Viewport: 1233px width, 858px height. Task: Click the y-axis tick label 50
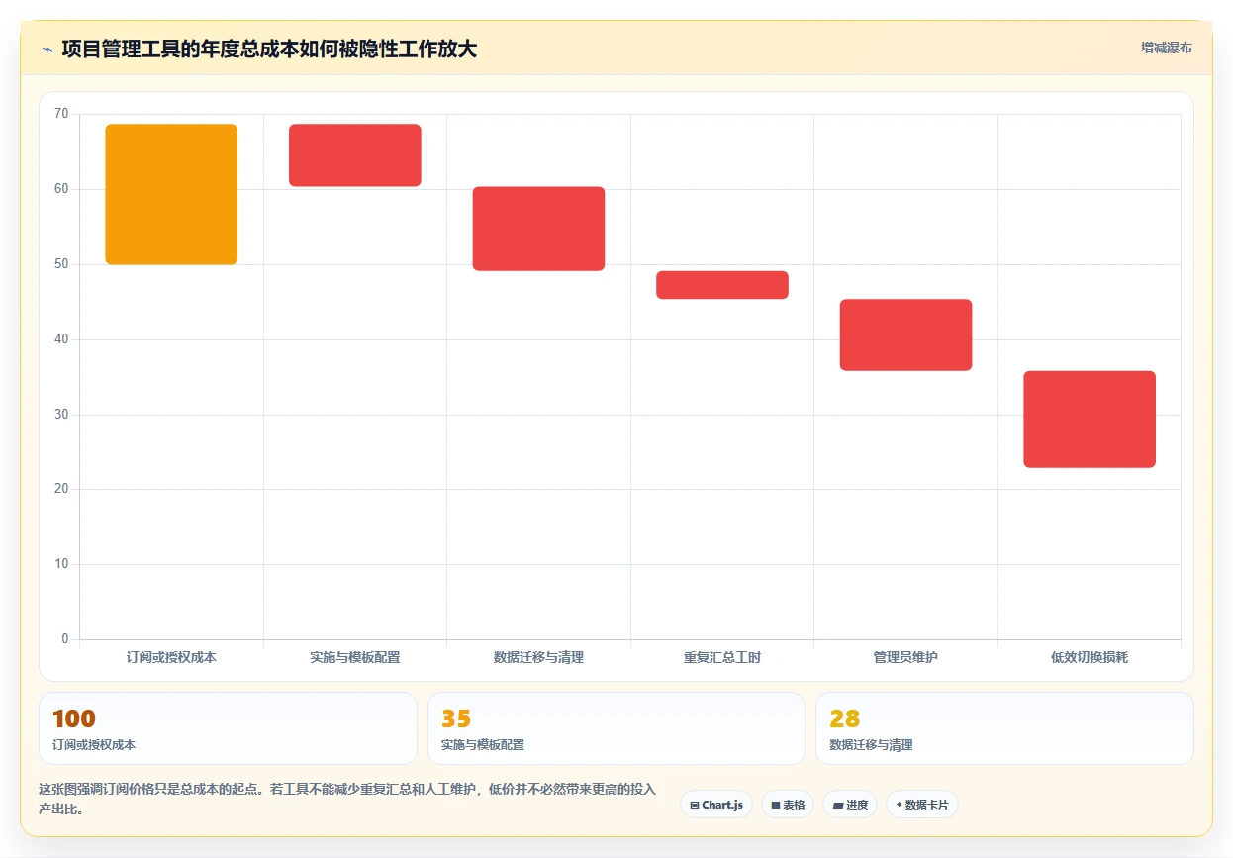61,264
